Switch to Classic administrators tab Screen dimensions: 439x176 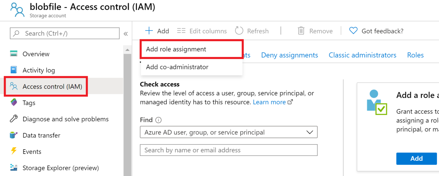(x=362, y=55)
